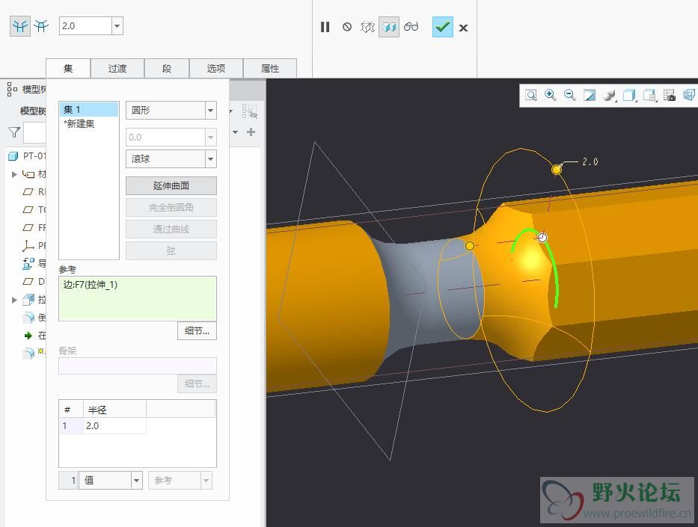Switch to the 过渡 tab
The width and height of the screenshot is (698, 527).
[117, 69]
